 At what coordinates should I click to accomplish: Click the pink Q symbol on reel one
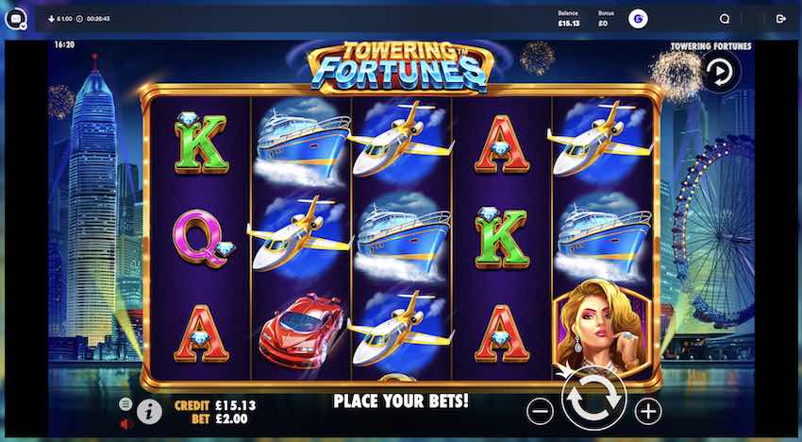[x=203, y=238]
